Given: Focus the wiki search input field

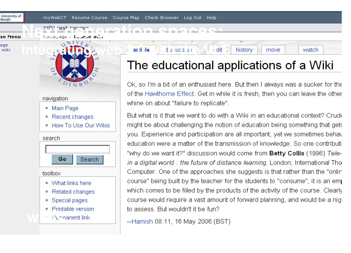Looking at the screenshot, I should click(x=77, y=149).
